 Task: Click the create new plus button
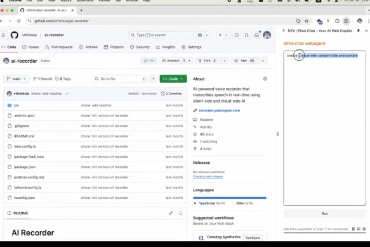[x=220, y=35]
